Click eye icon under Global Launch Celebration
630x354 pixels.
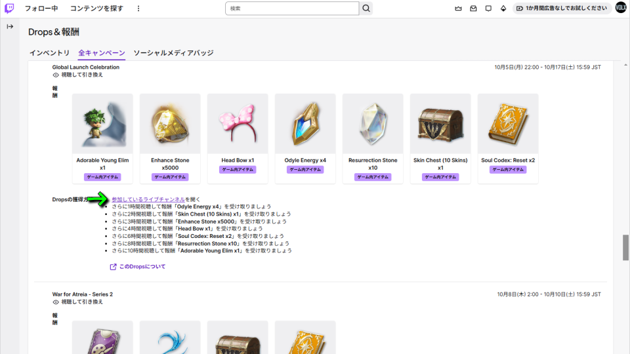pyautogui.click(x=56, y=75)
